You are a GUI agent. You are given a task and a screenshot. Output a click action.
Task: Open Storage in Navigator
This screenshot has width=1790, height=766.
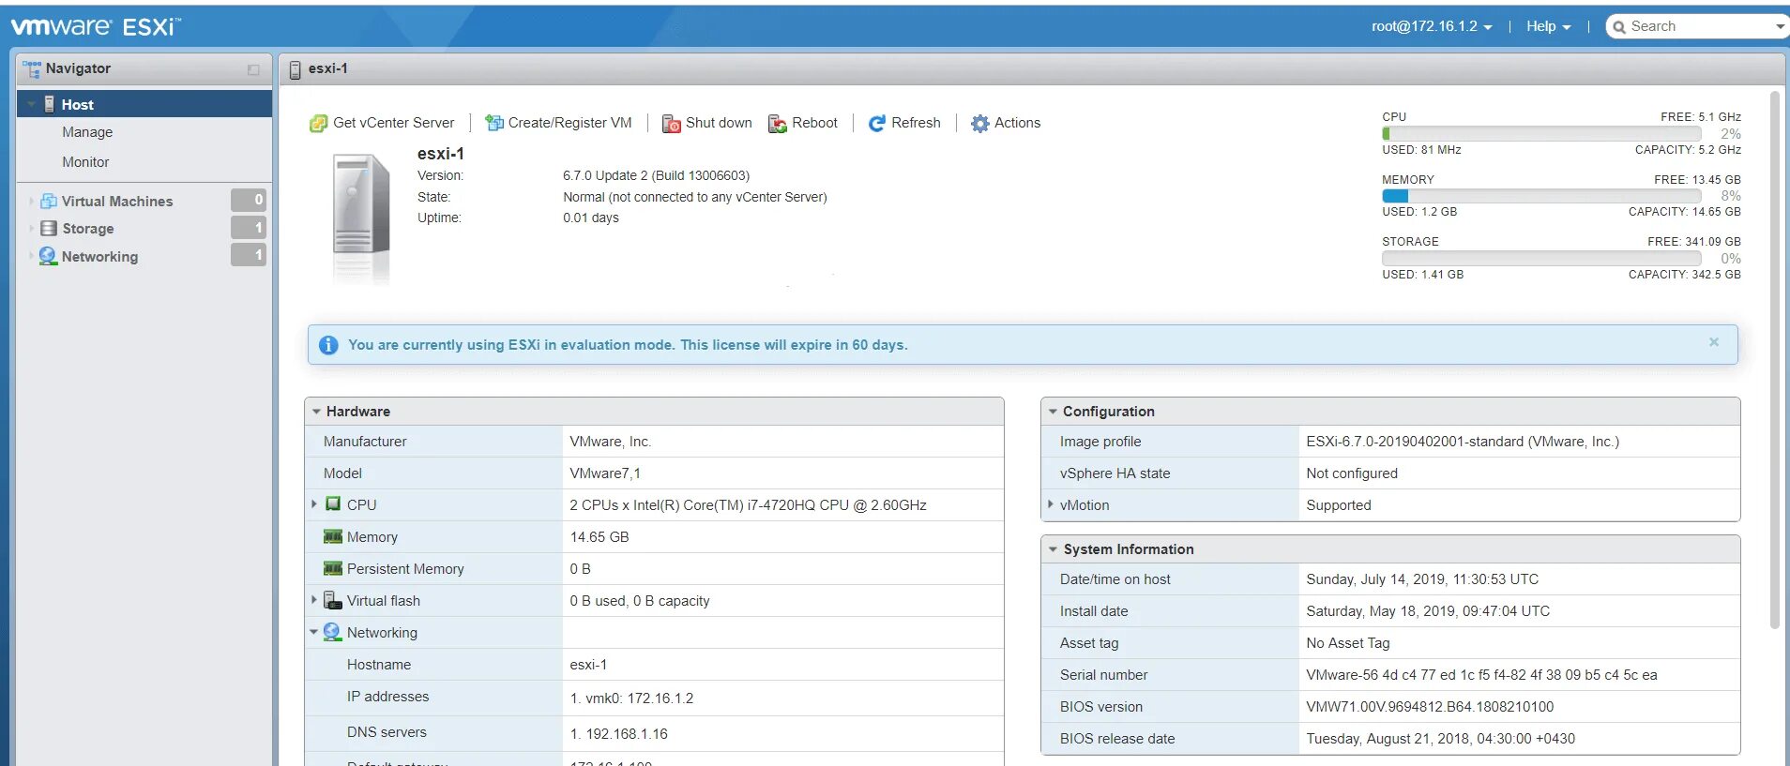[88, 229]
